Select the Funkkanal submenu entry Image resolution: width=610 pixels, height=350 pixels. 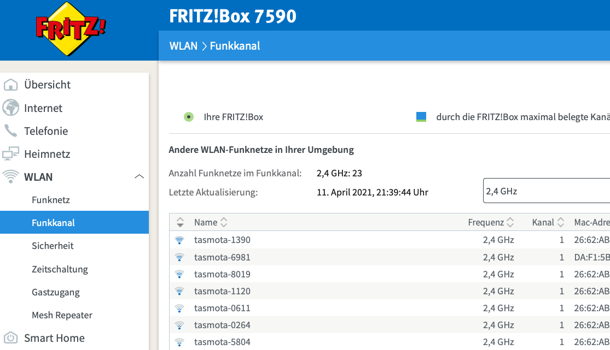point(74,223)
